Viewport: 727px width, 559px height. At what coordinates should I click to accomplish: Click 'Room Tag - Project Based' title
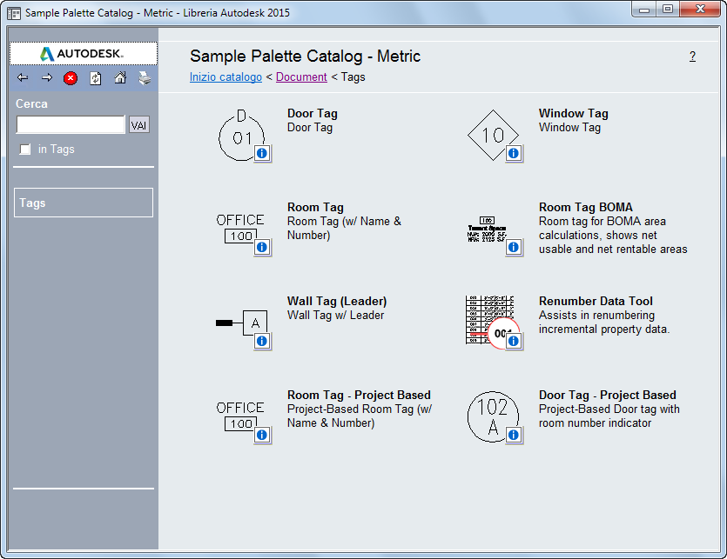pyautogui.click(x=359, y=395)
